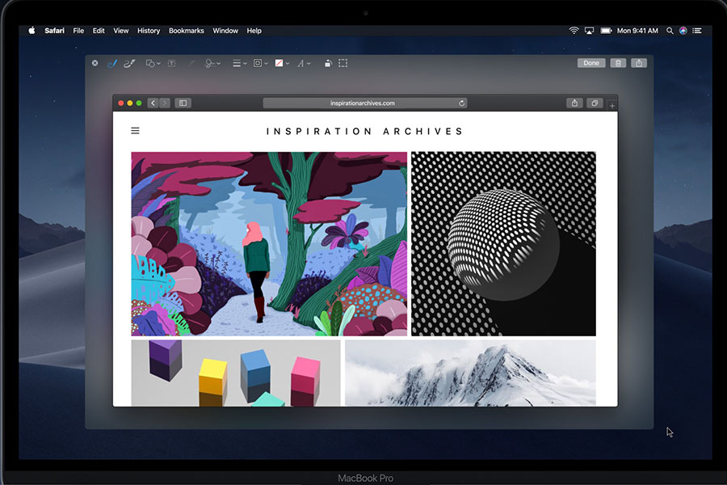Open the History menu

click(149, 31)
